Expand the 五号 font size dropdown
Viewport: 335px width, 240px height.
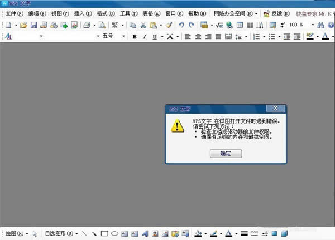coord(124,36)
